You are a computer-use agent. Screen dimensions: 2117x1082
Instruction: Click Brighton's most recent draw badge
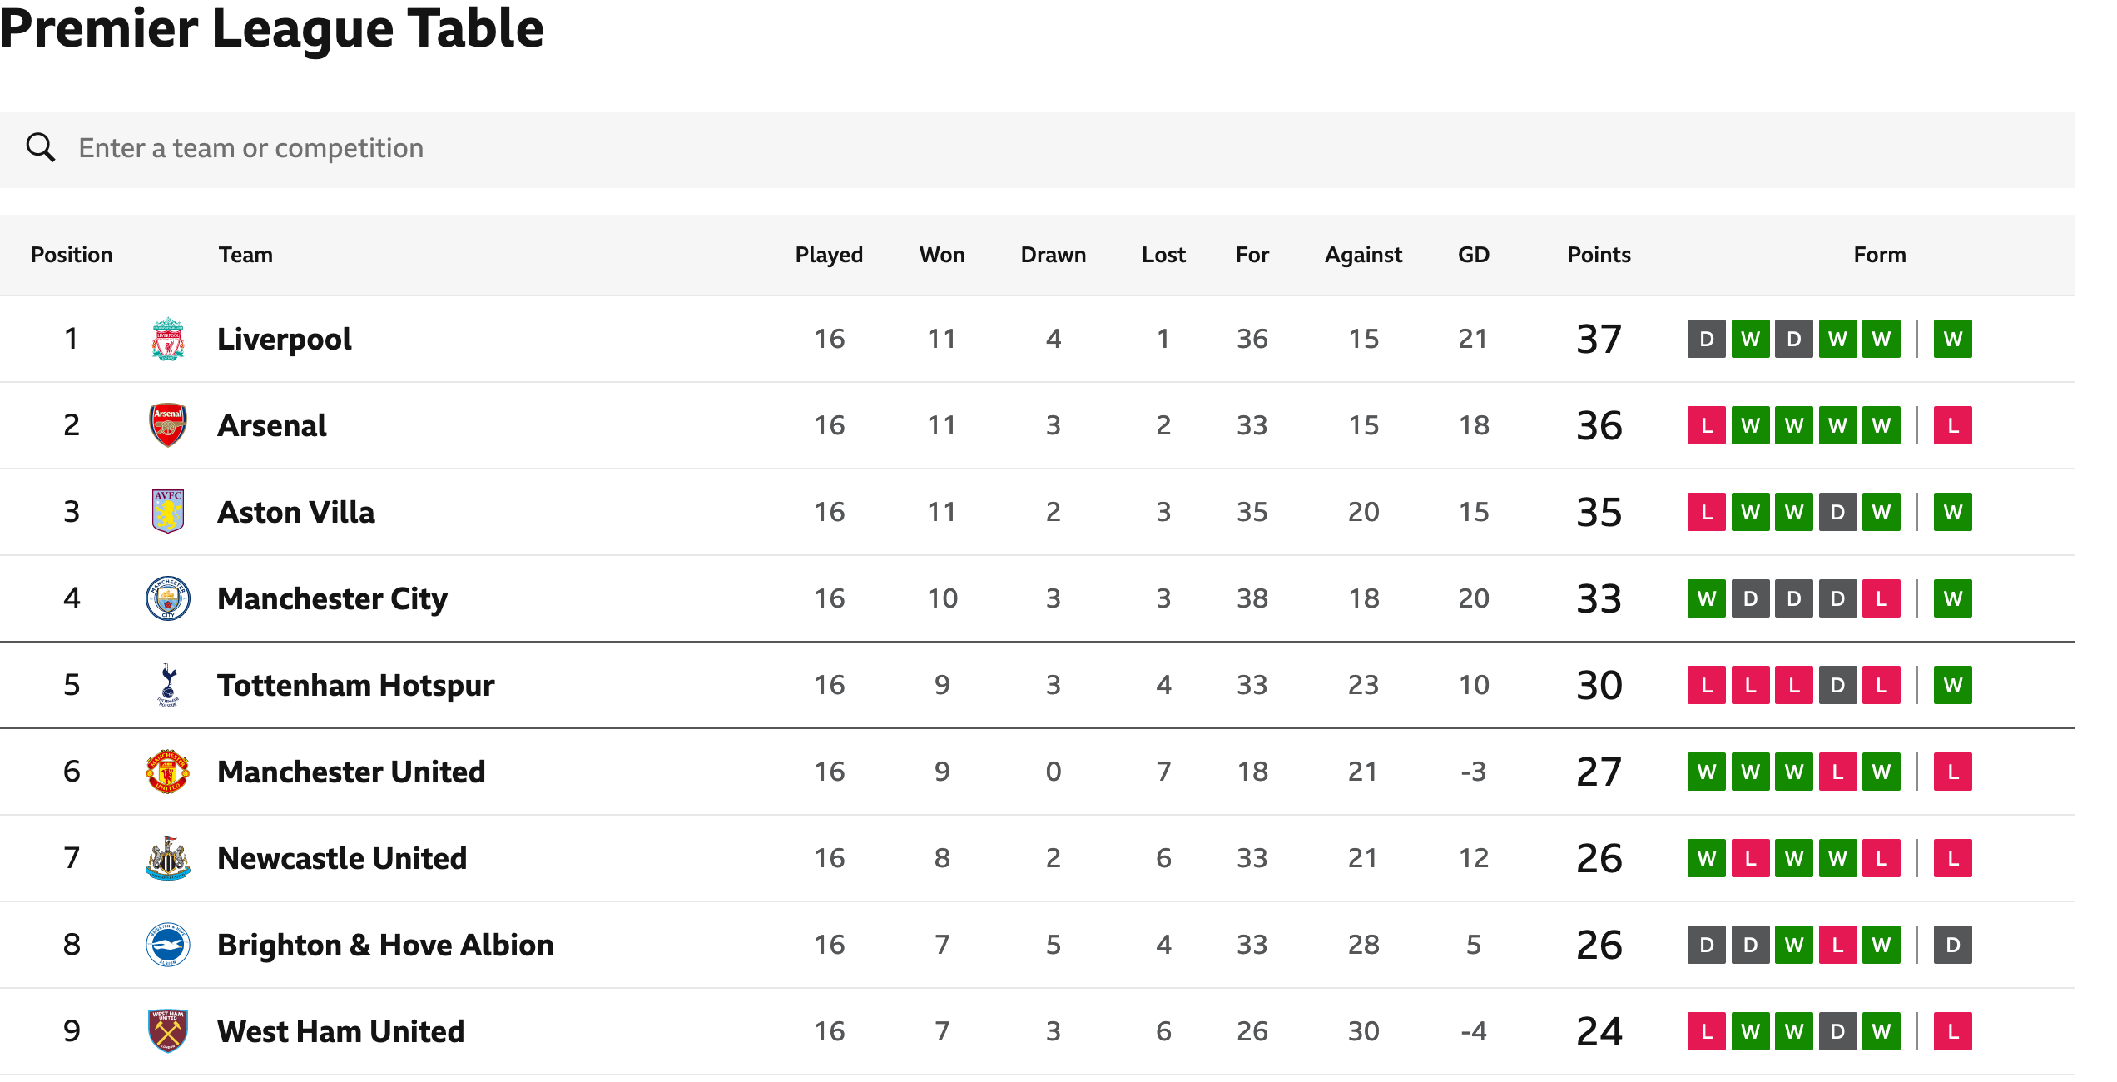tap(1953, 945)
